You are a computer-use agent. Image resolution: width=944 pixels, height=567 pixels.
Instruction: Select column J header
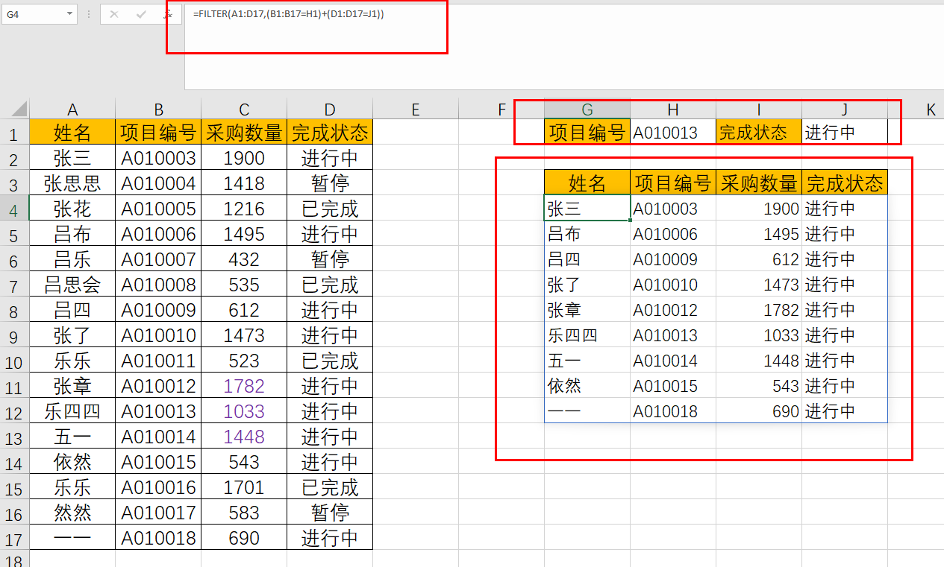coord(845,110)
